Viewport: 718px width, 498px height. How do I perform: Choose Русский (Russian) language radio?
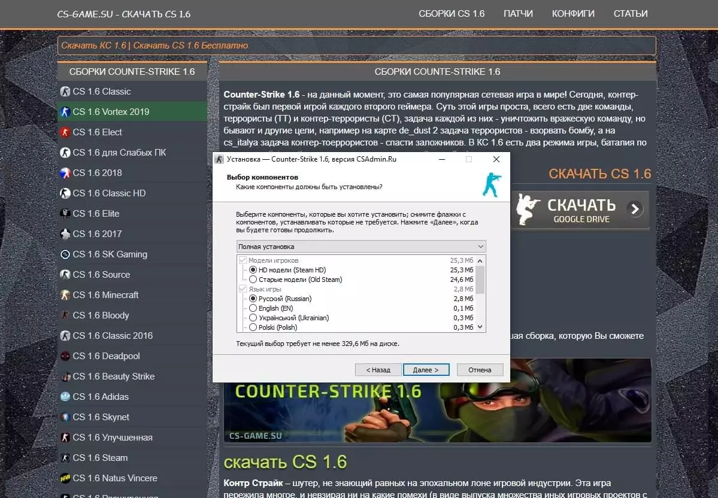[x=253, y=299]
